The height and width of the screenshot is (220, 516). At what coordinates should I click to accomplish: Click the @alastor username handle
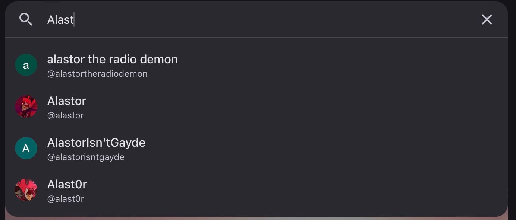pyautogui.click(x=65, y=115)
